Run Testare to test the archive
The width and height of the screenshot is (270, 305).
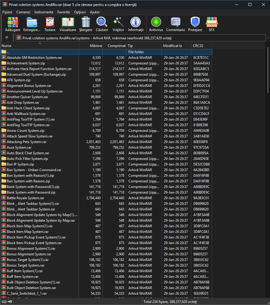pos(50,24)
